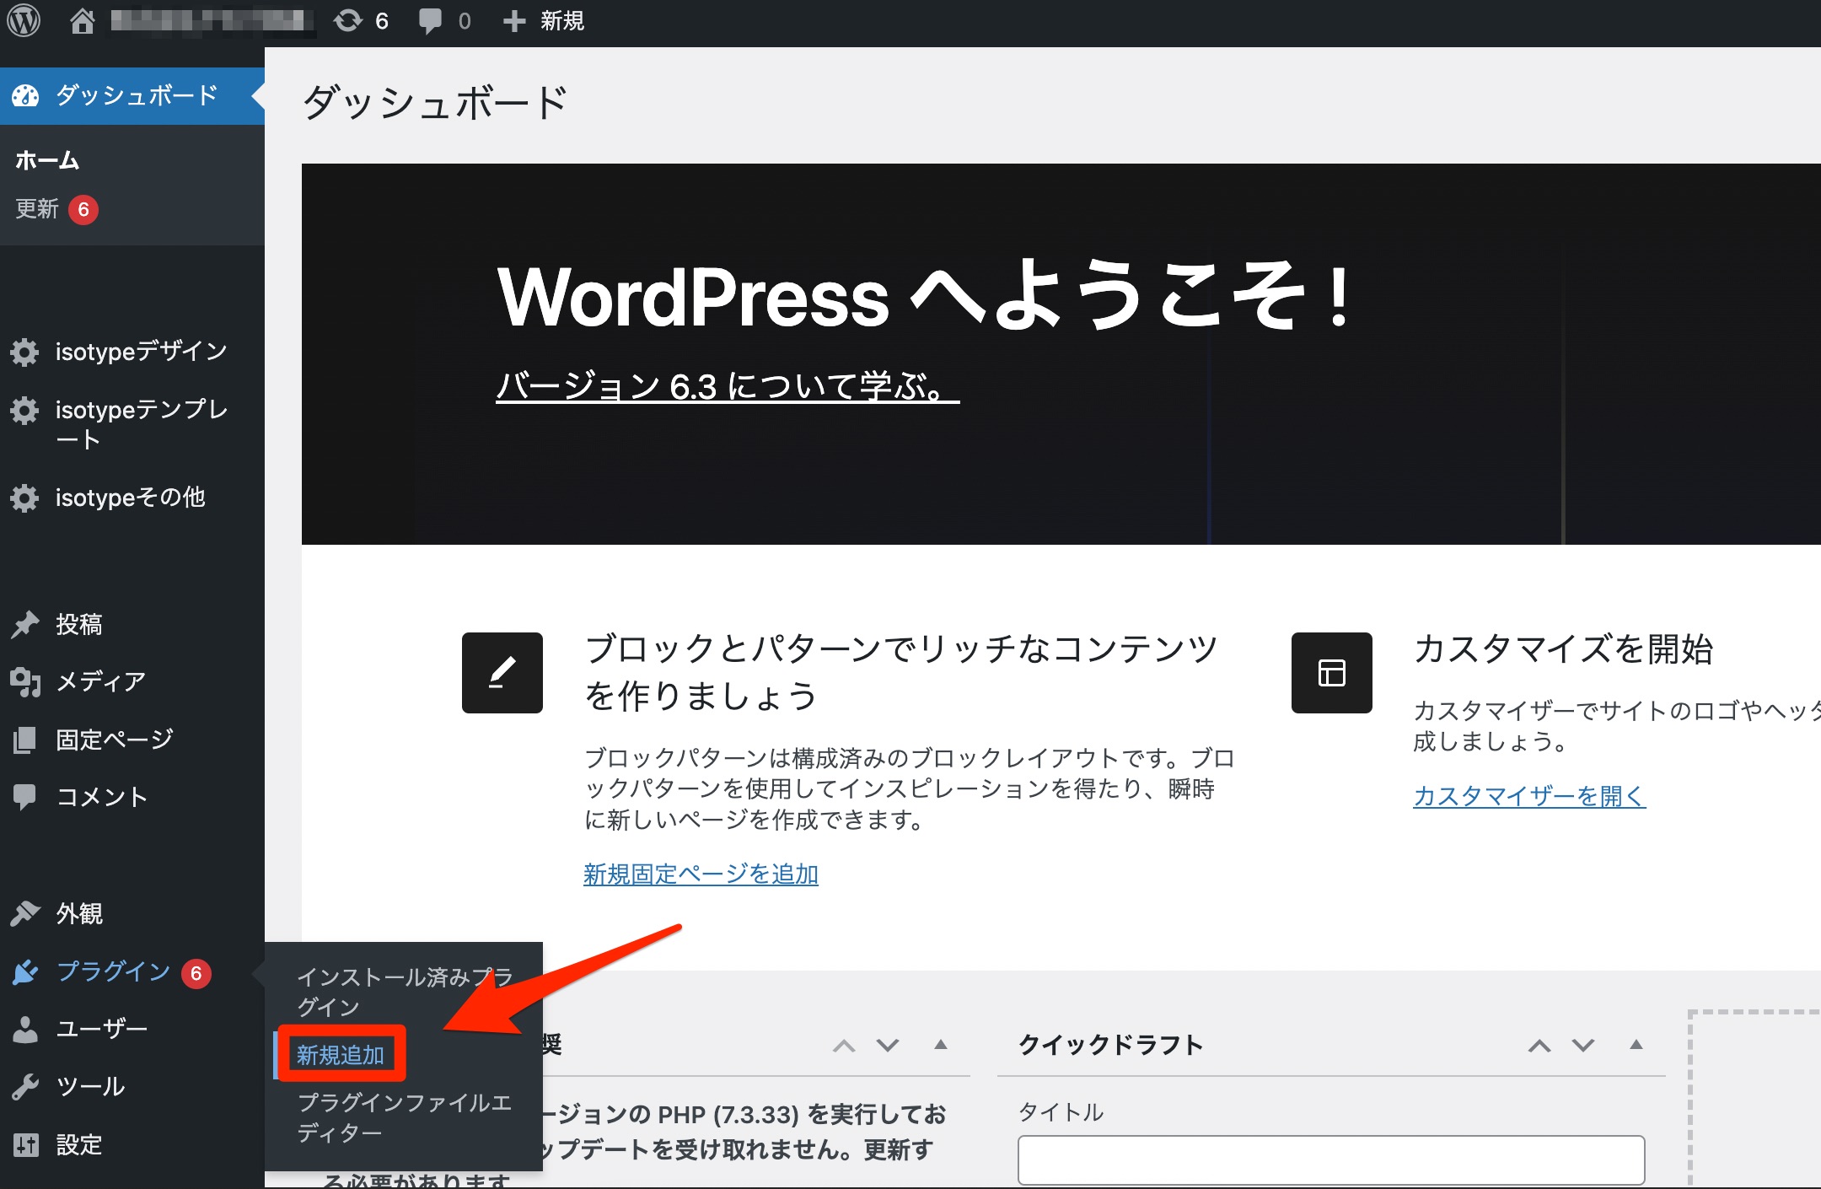
Task: Click the メディア media icon
Action: coord(25,682)
